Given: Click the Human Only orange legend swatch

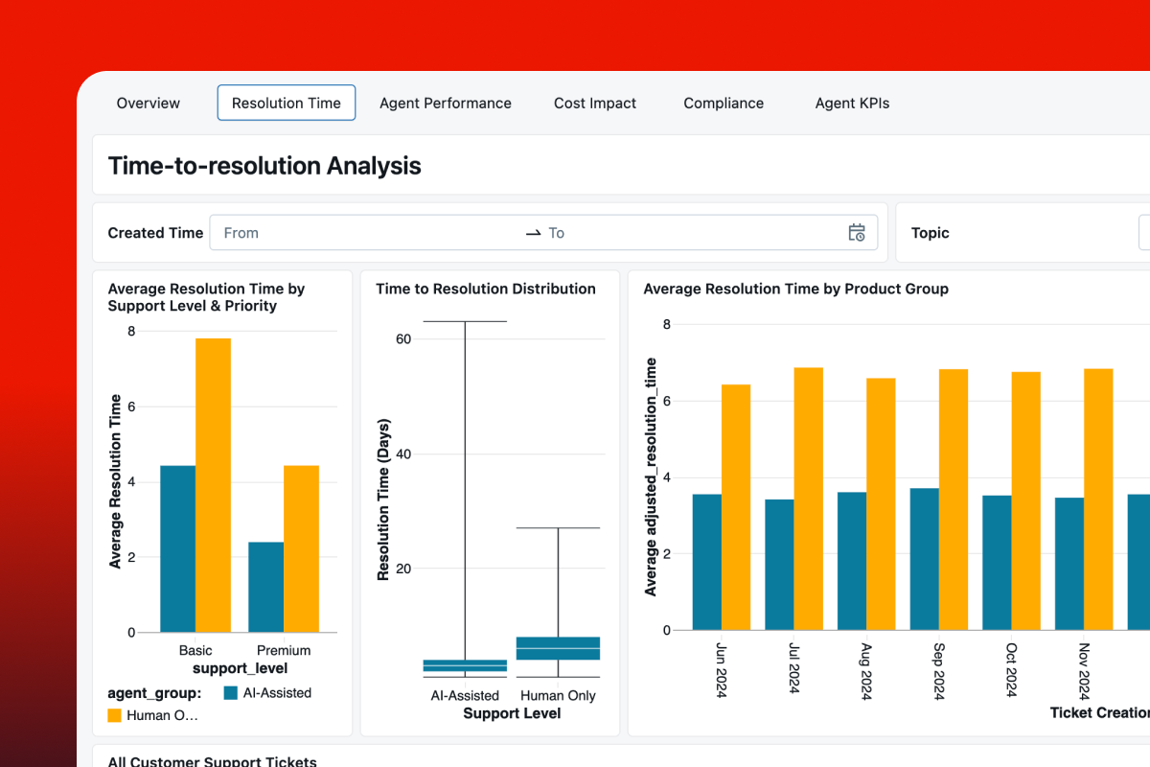Looking at the screenshot, I should point(115,715).
